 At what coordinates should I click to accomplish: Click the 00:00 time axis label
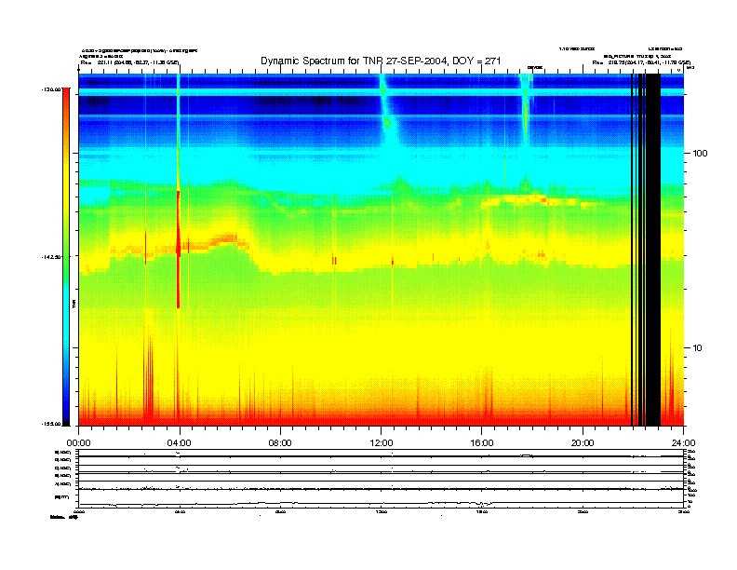coord(78,443)
